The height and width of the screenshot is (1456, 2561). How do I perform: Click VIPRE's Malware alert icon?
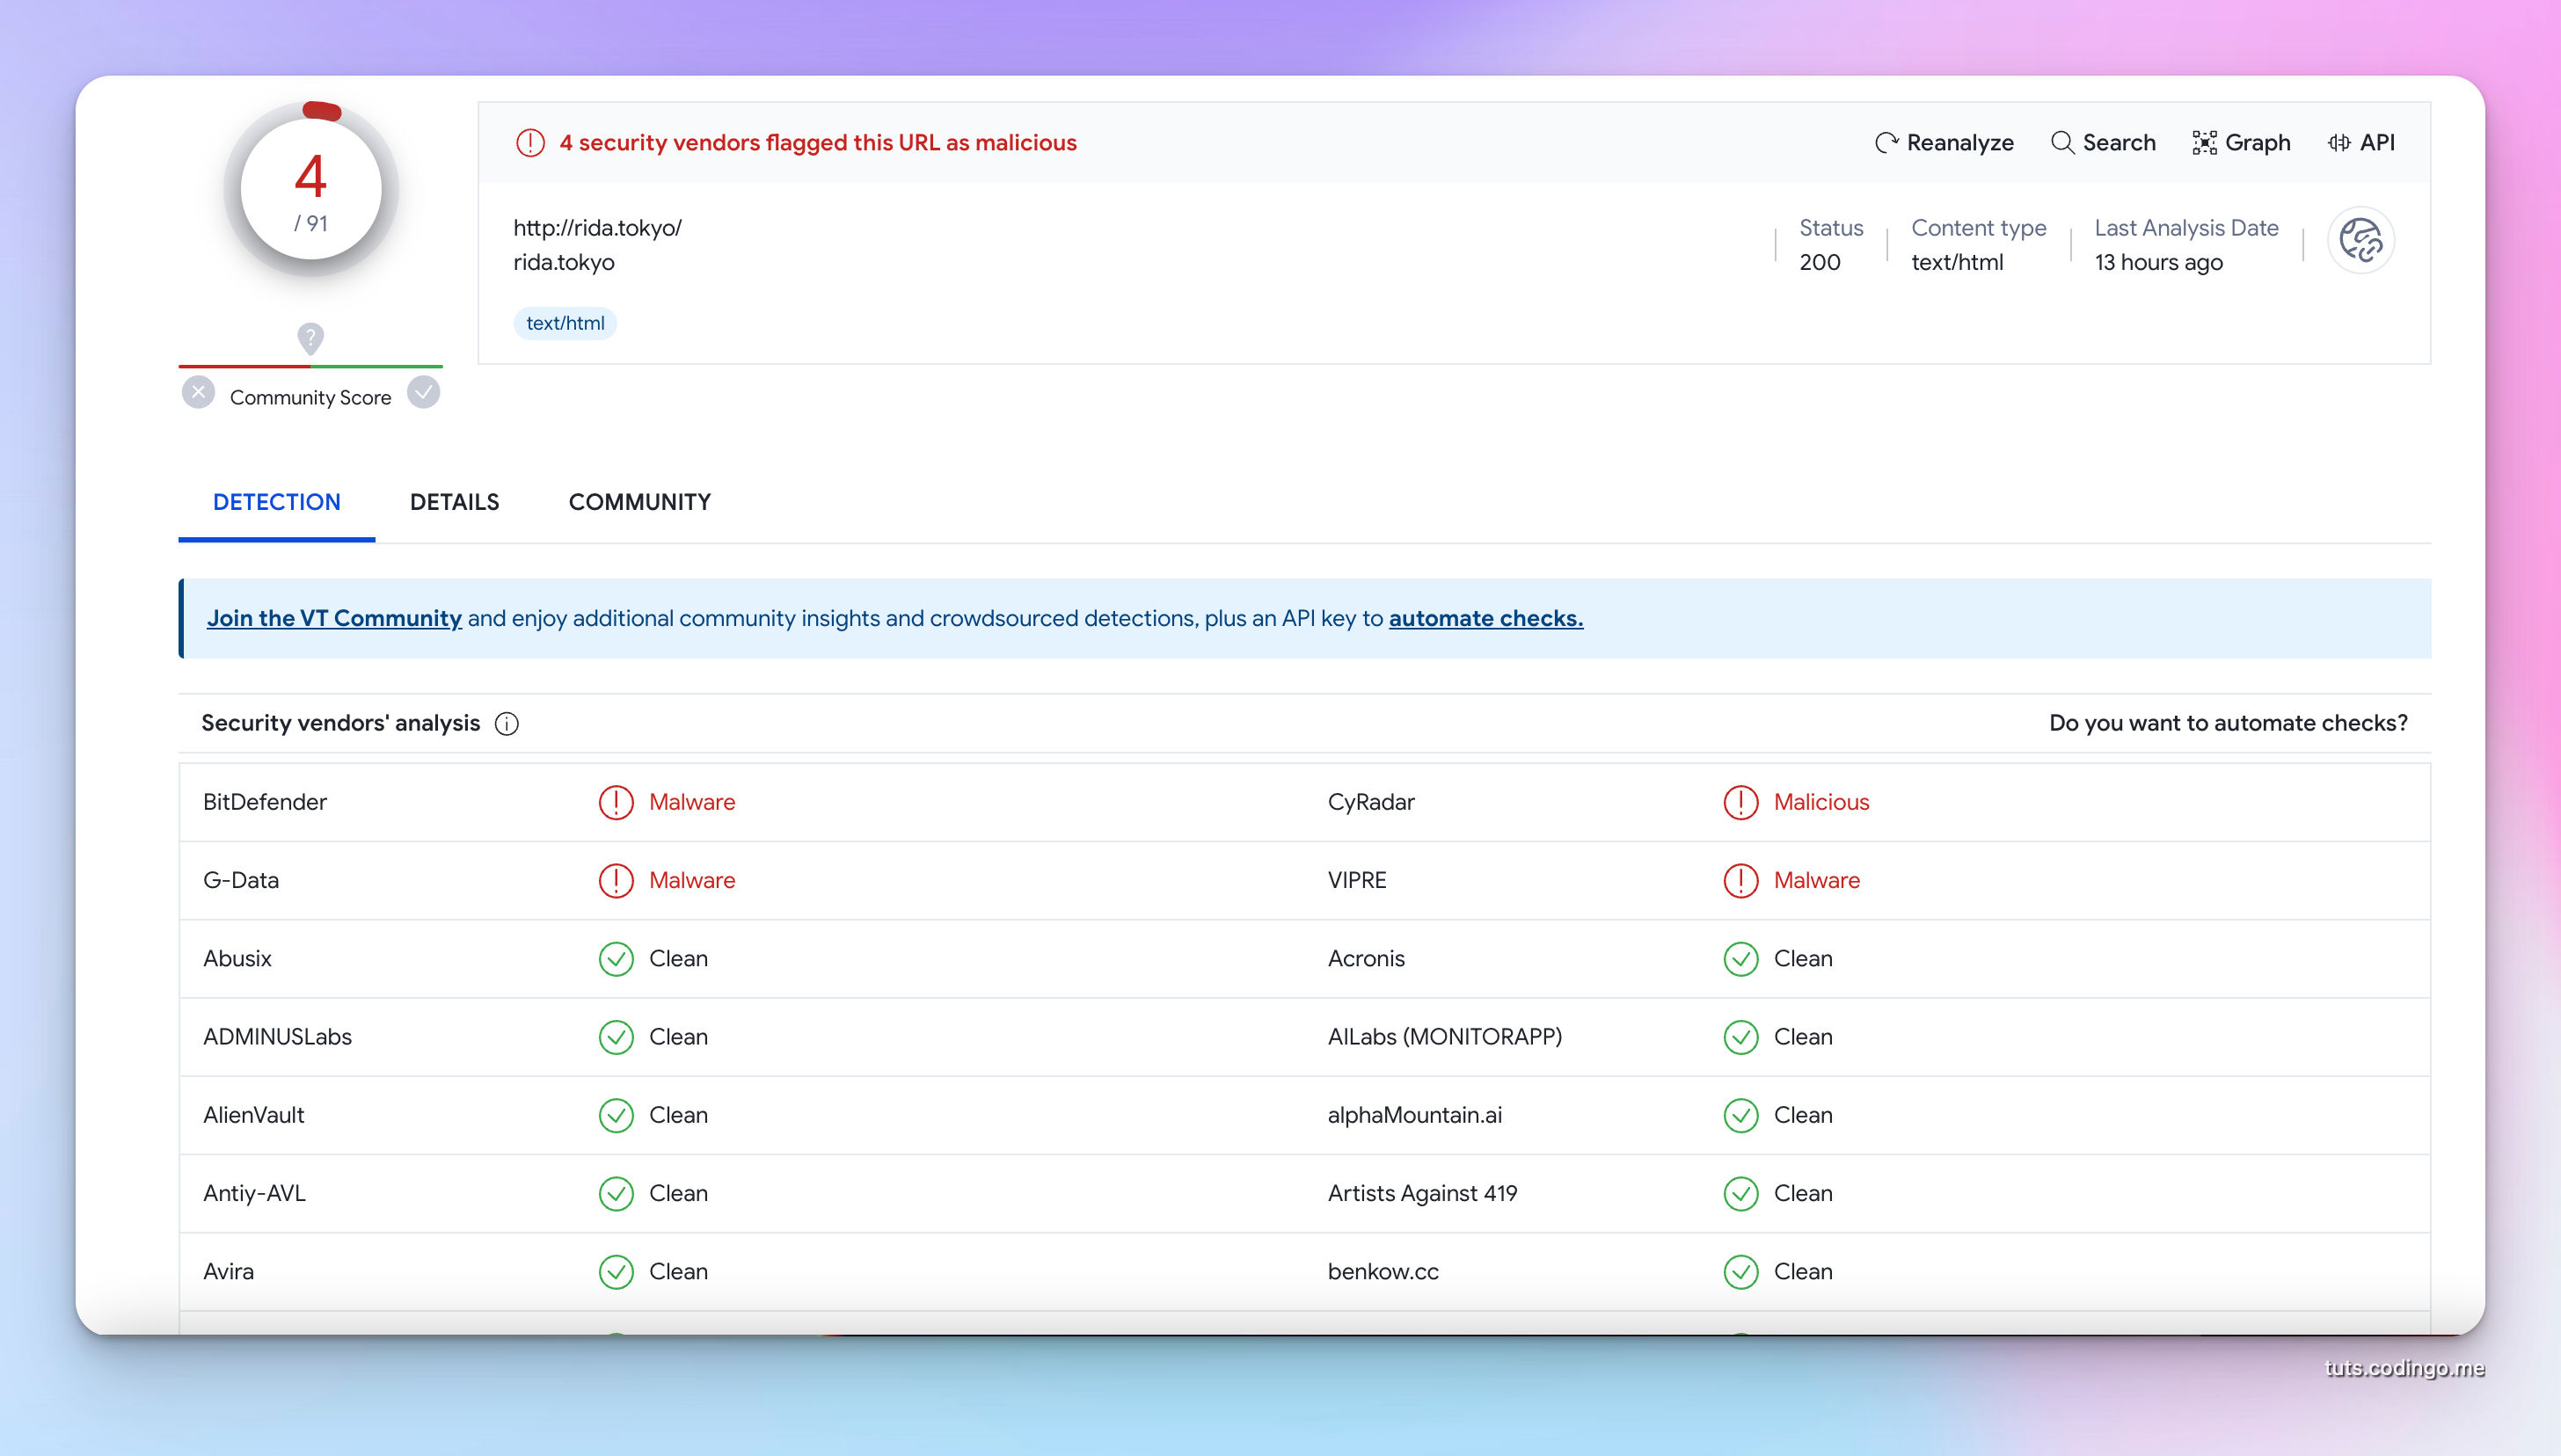point(1741,881)
